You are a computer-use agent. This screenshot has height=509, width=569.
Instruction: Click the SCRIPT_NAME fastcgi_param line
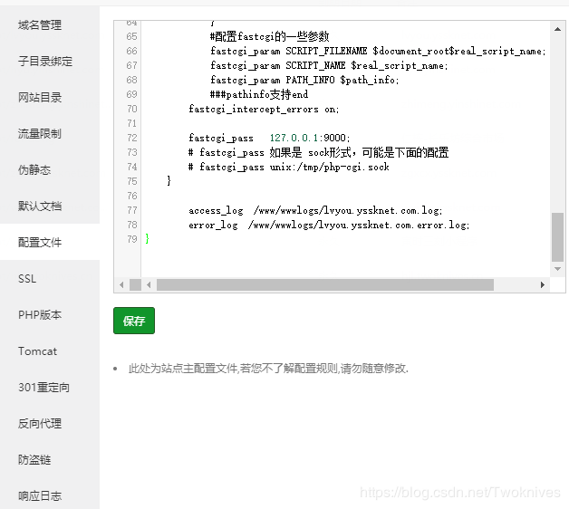pos(329,65)
